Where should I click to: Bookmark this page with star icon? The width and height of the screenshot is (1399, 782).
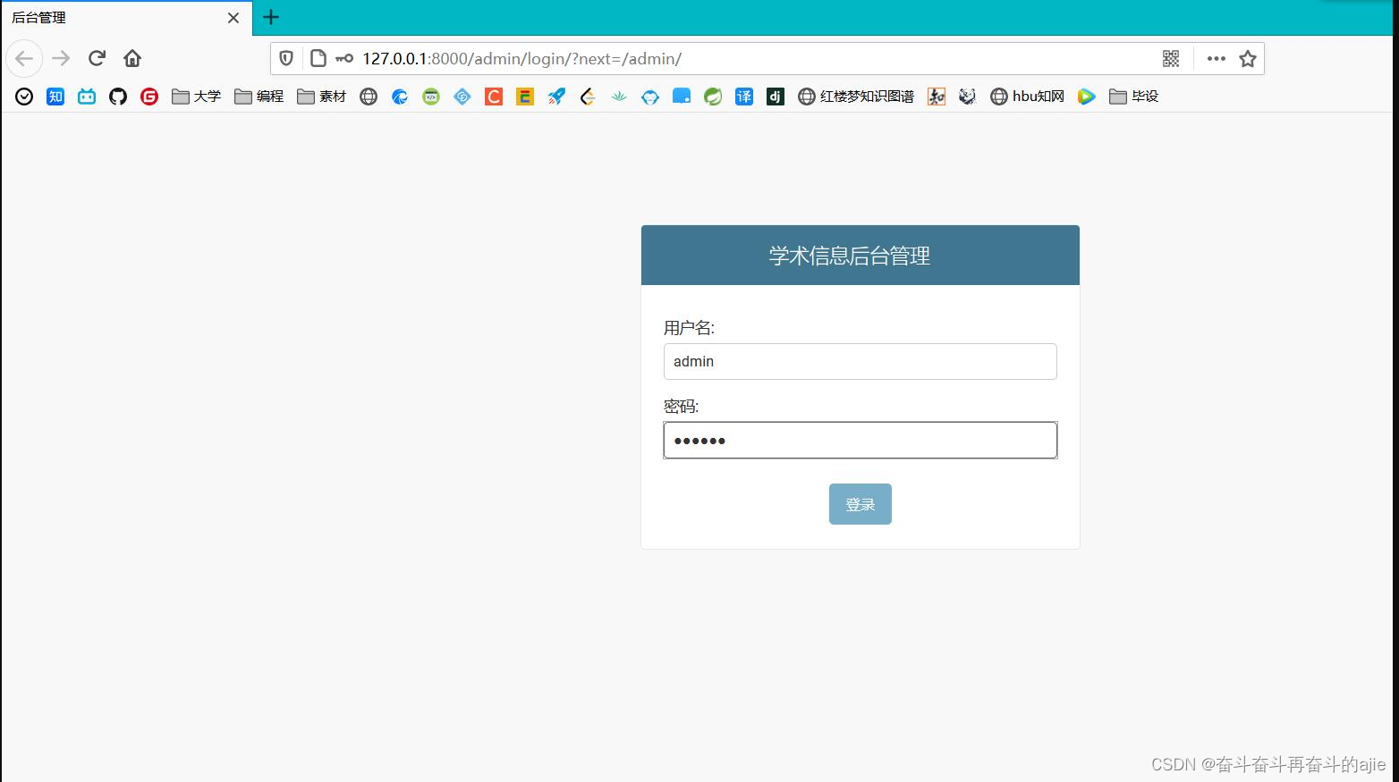[1248, 59]
